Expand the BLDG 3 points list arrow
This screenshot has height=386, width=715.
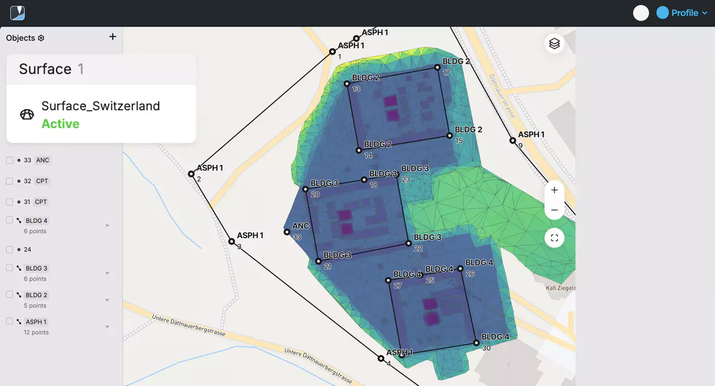click(x=107, y=273)
